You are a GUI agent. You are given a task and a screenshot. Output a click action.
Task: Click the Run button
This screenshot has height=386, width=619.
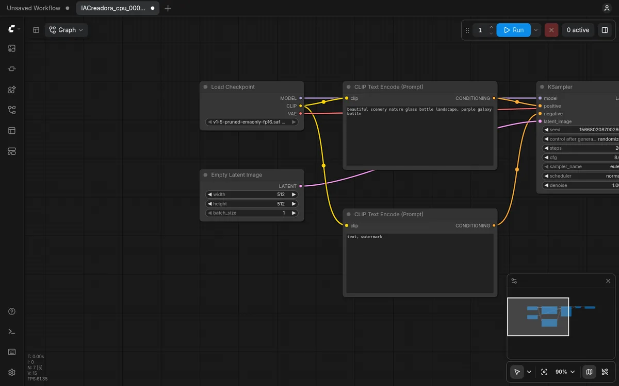pos(514,30)
